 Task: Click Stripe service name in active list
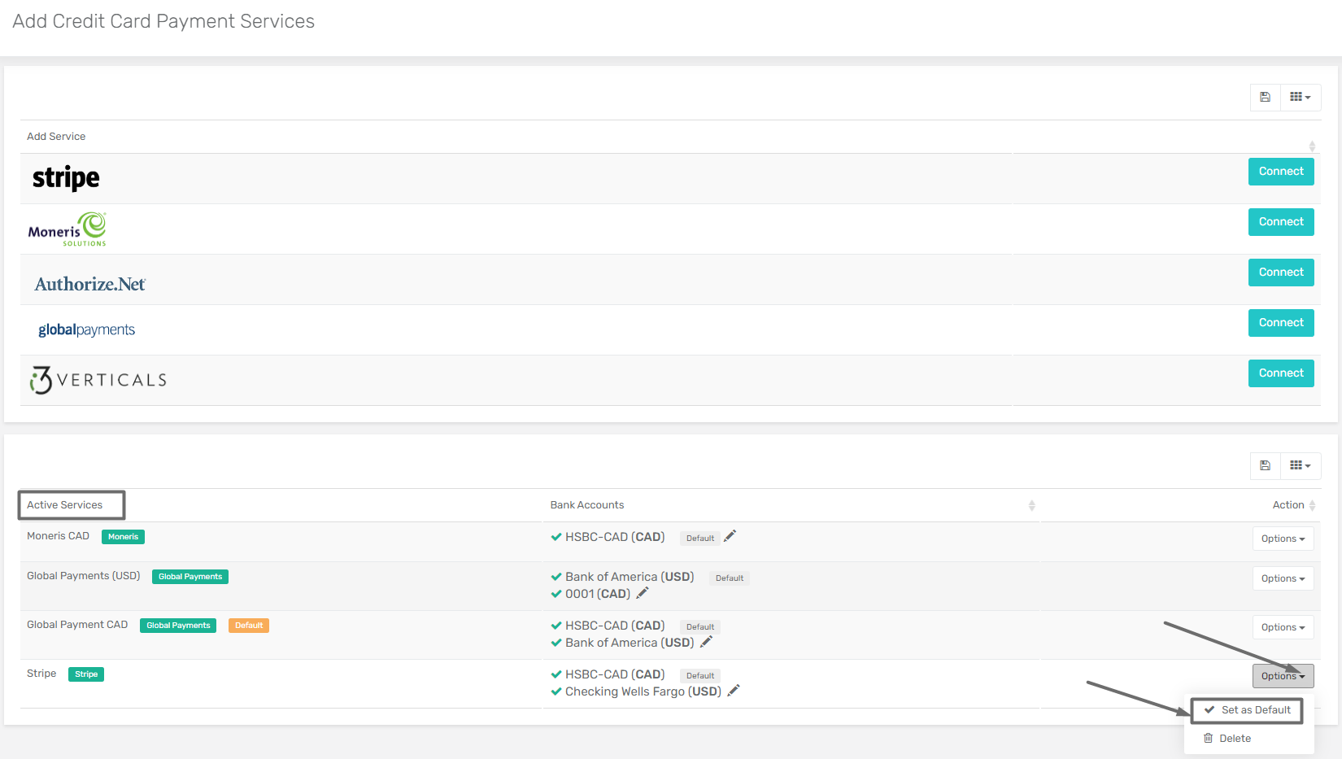click(x=41, y=674)
